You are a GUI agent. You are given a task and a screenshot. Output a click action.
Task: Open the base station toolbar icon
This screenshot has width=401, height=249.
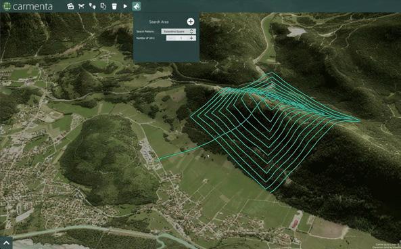coord(70,6)
